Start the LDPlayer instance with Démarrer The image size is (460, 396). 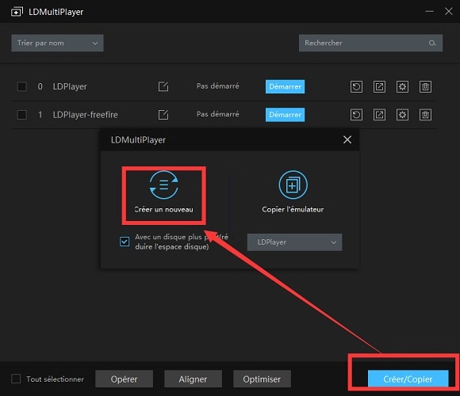pyautogui.click(x=285, y=86)
